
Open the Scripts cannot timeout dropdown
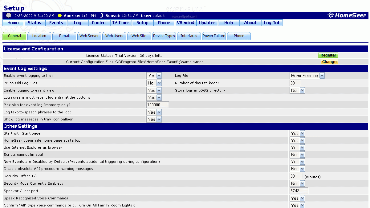[297, 155]
